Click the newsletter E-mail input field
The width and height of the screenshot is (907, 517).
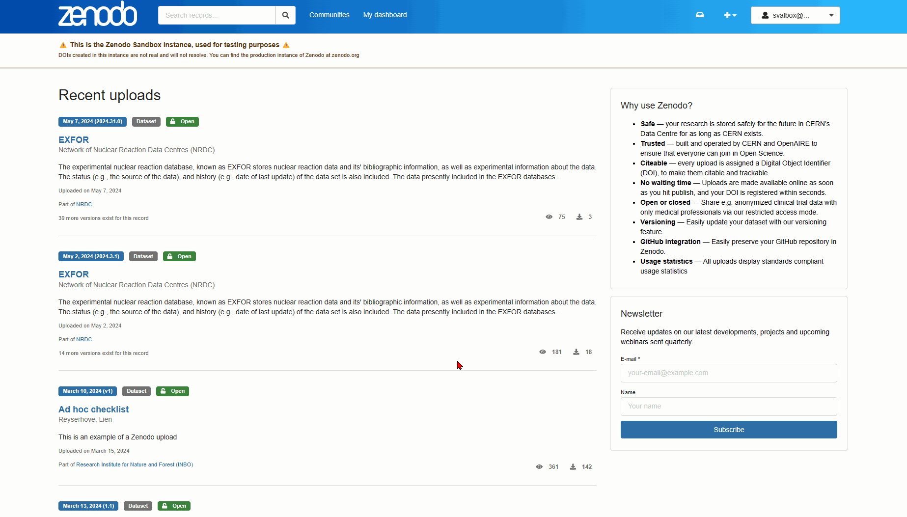[x=729, y=373]
